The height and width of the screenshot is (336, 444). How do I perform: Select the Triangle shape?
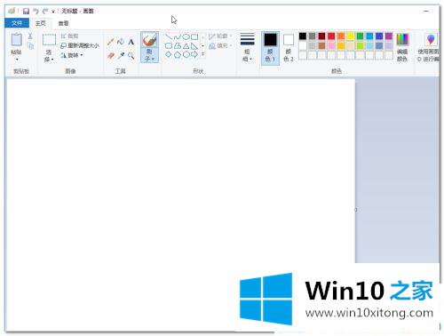[x=186, y=46]
